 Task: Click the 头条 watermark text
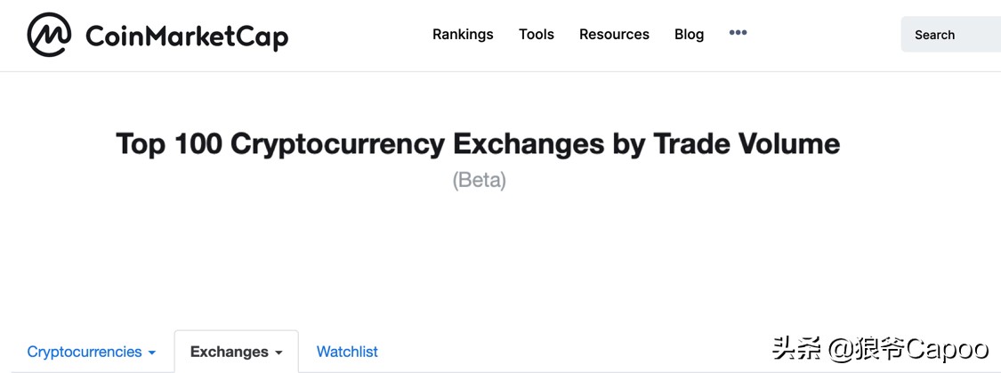(x=797, y=348)
